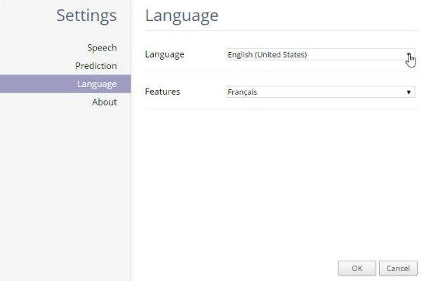Click the large Language page heading

[182, 16]
